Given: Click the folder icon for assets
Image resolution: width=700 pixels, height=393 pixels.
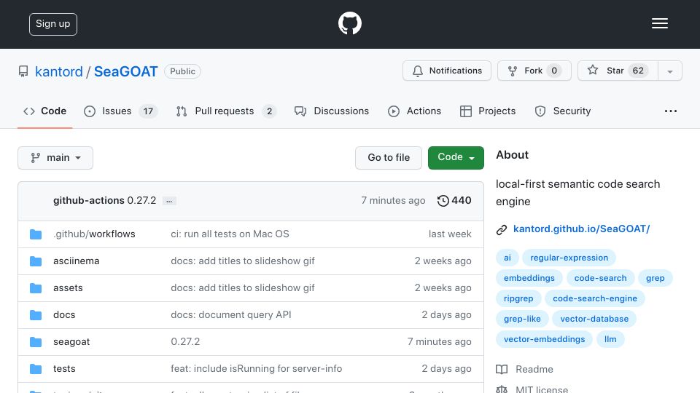Looking at the screenshot, I should (x=36, y=288).
